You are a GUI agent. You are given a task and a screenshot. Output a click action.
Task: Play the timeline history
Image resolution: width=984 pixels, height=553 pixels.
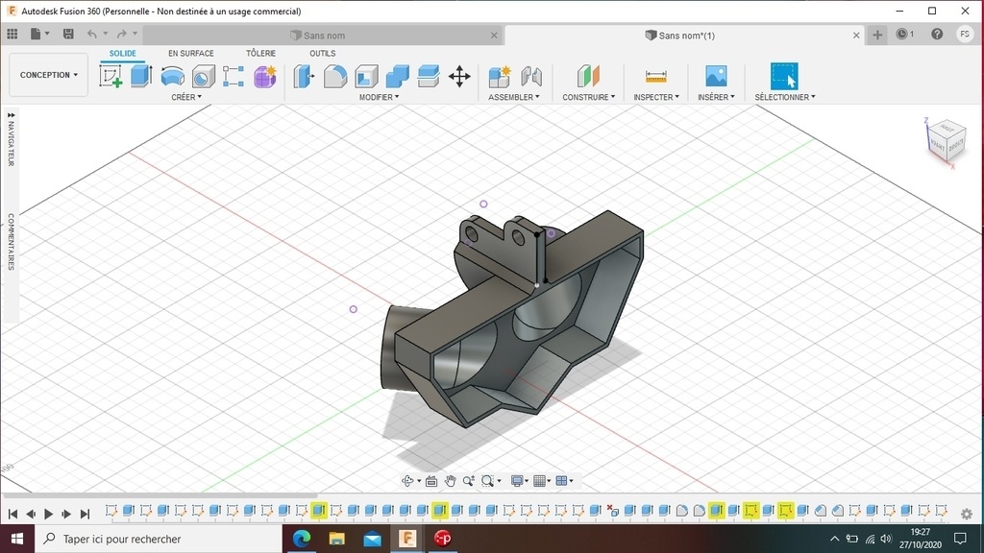pyautogui.click(x=48, y=515)
